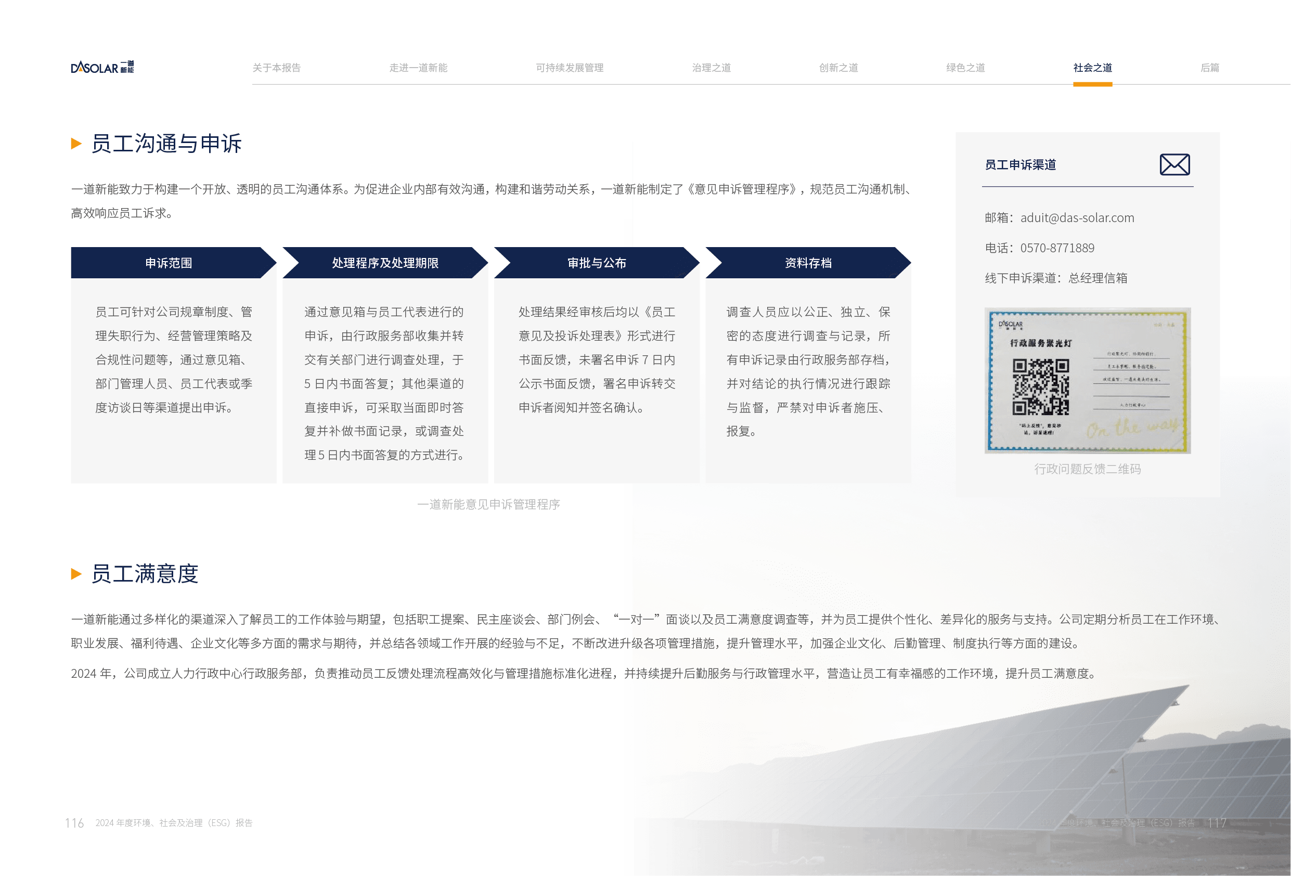Go to 可持续发展管理 section
1291x876 pixels.
[x=570, y=68]
